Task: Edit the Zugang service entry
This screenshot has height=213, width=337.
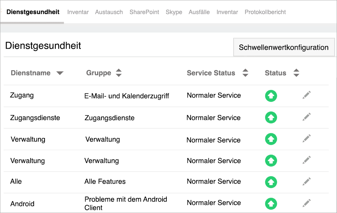Action: [x=306, y=95]
